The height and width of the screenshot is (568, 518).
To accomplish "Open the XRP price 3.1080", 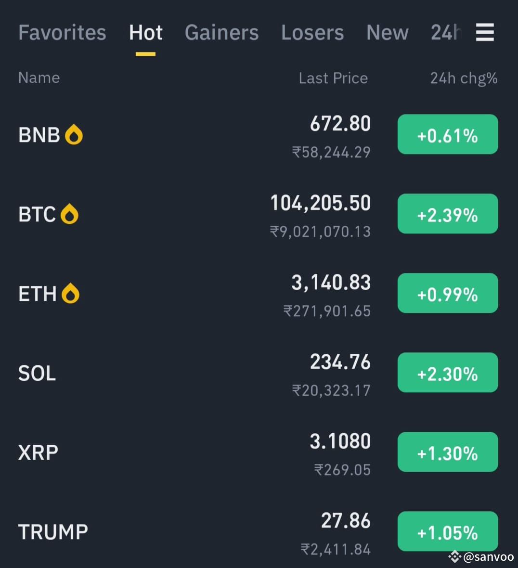I will 340,441.
